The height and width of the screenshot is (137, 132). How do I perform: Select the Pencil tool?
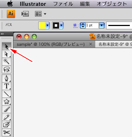7,117
